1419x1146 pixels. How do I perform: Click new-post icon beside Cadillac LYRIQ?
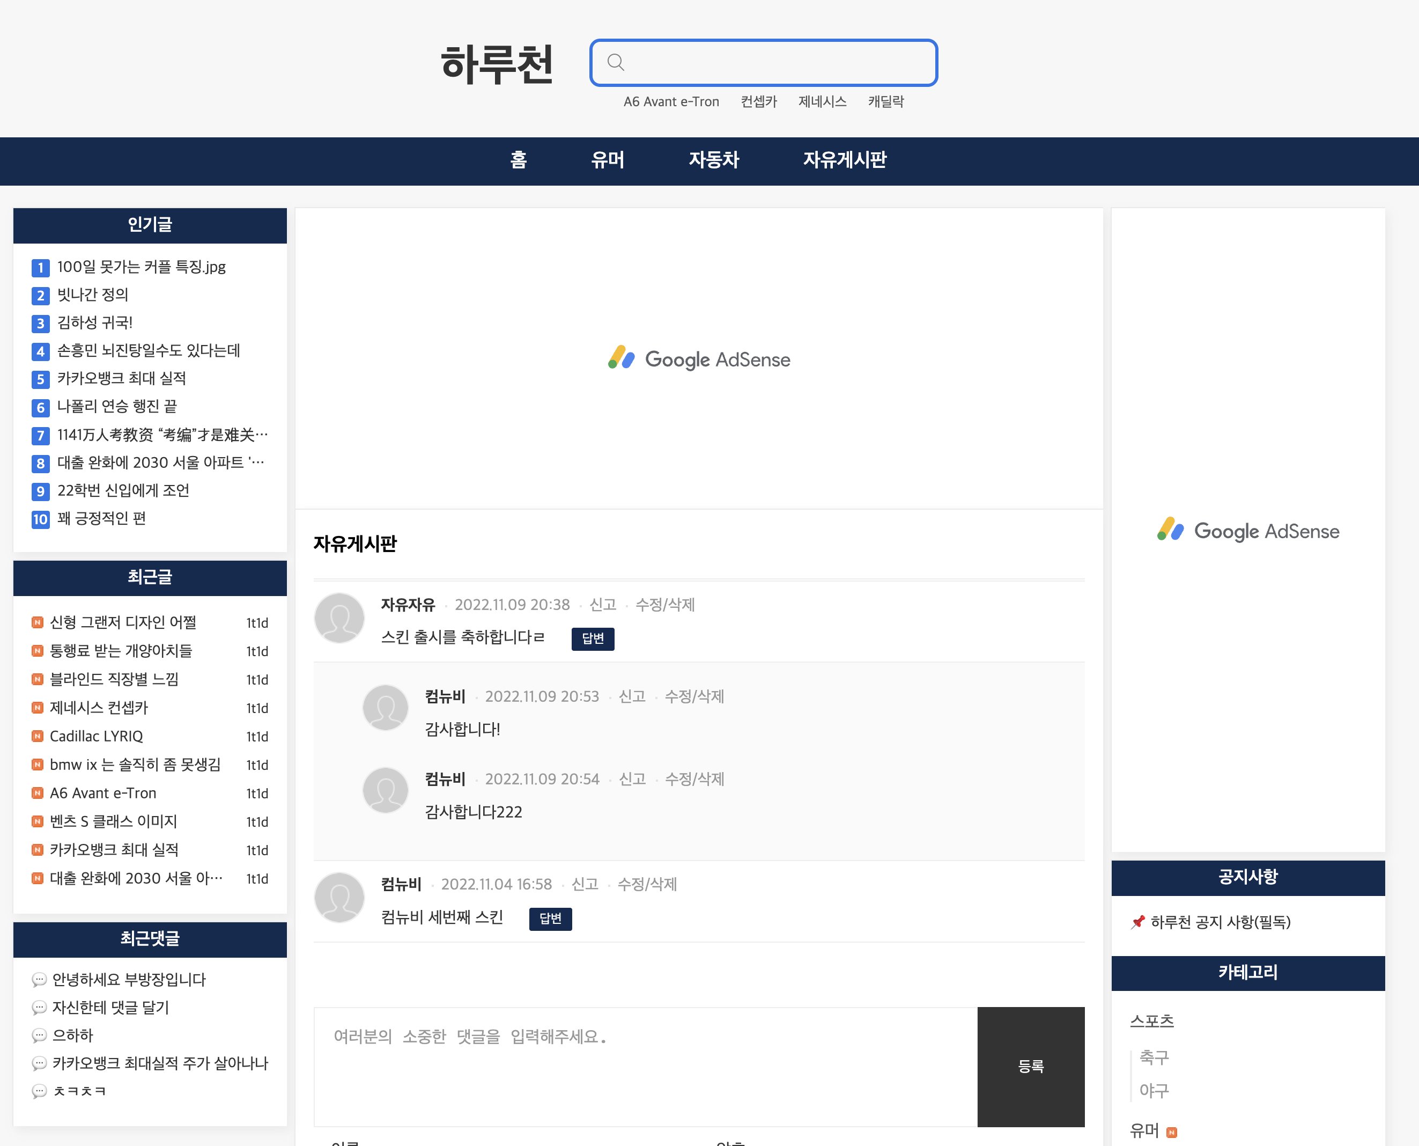[x=38, y=736]
